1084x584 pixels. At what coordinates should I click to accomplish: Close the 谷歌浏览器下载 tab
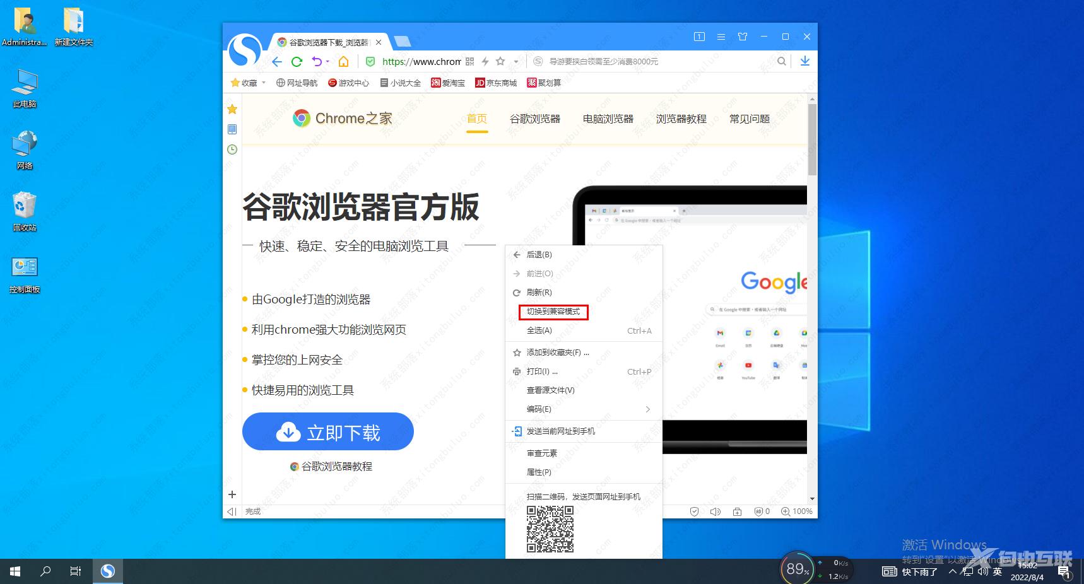[x=379, y=42]
